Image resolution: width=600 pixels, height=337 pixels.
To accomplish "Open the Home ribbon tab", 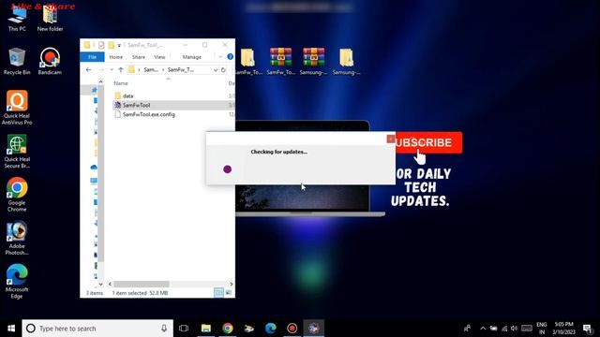I will (116, 57).
